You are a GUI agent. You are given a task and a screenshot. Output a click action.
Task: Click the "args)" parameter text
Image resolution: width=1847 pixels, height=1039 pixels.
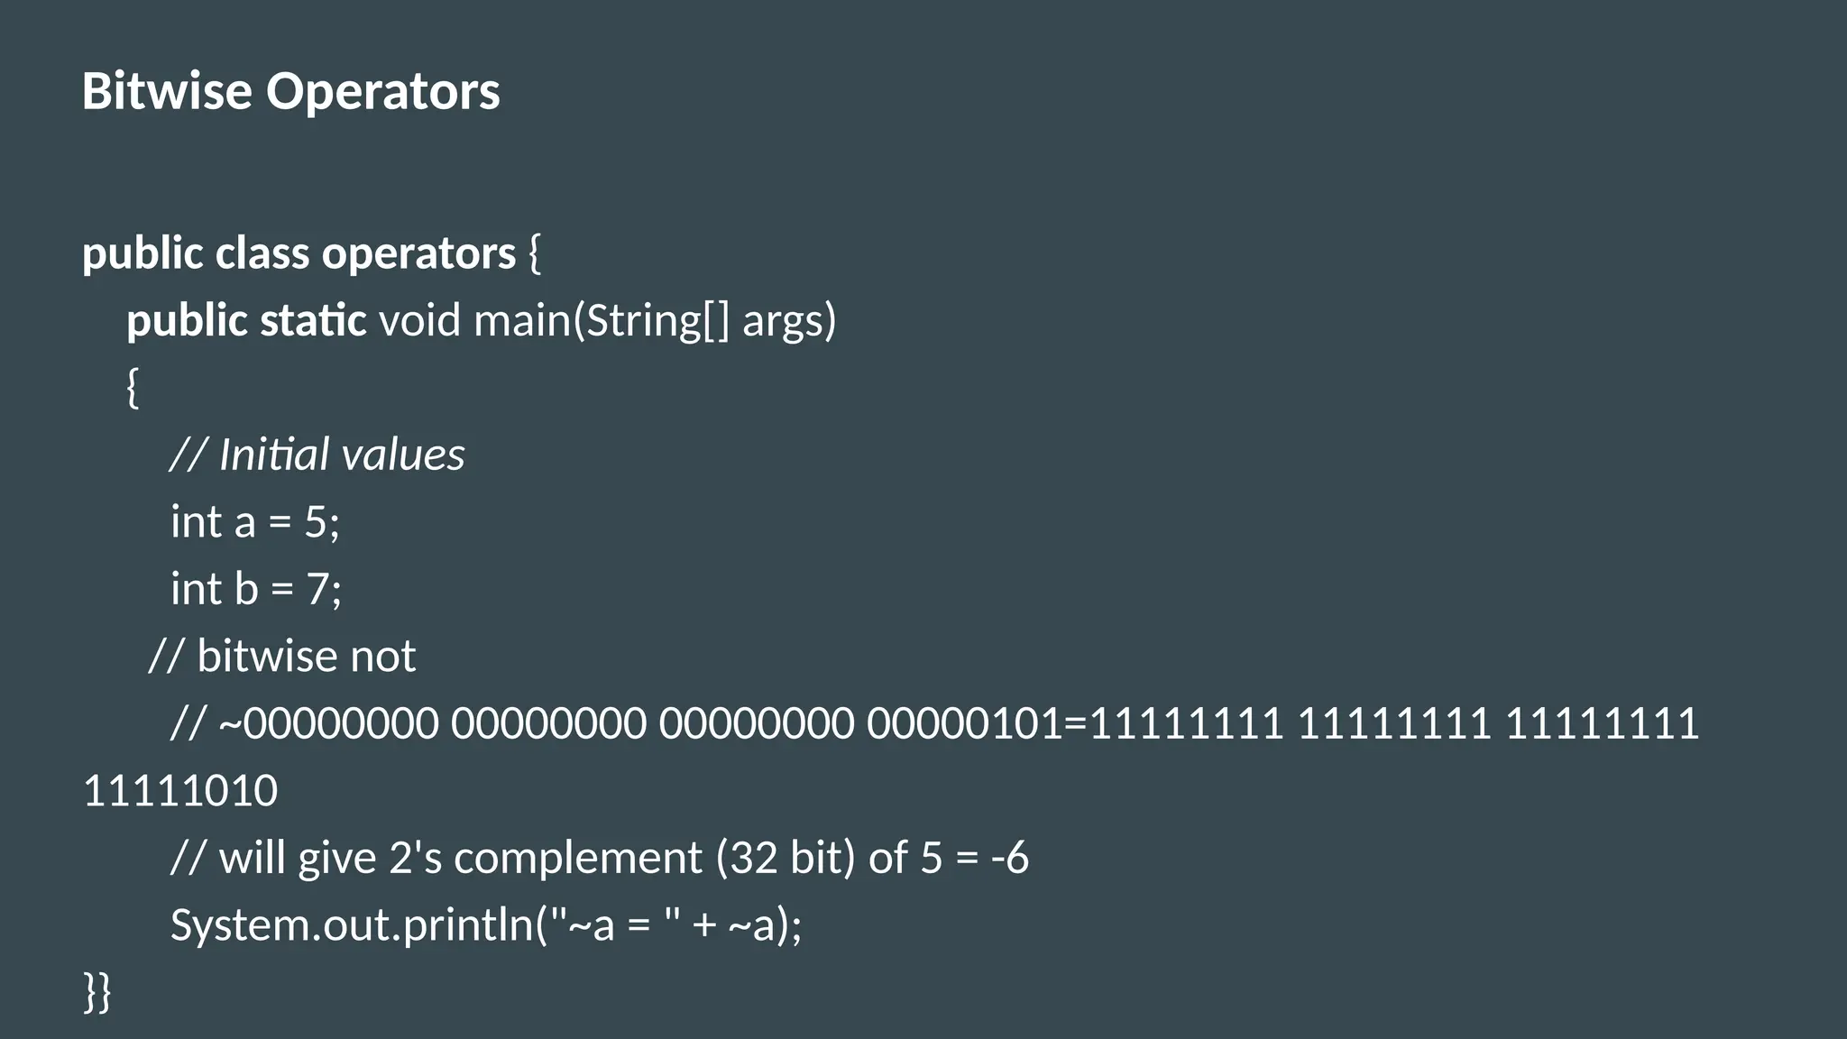pyautogui.click(x=789, y=321)
